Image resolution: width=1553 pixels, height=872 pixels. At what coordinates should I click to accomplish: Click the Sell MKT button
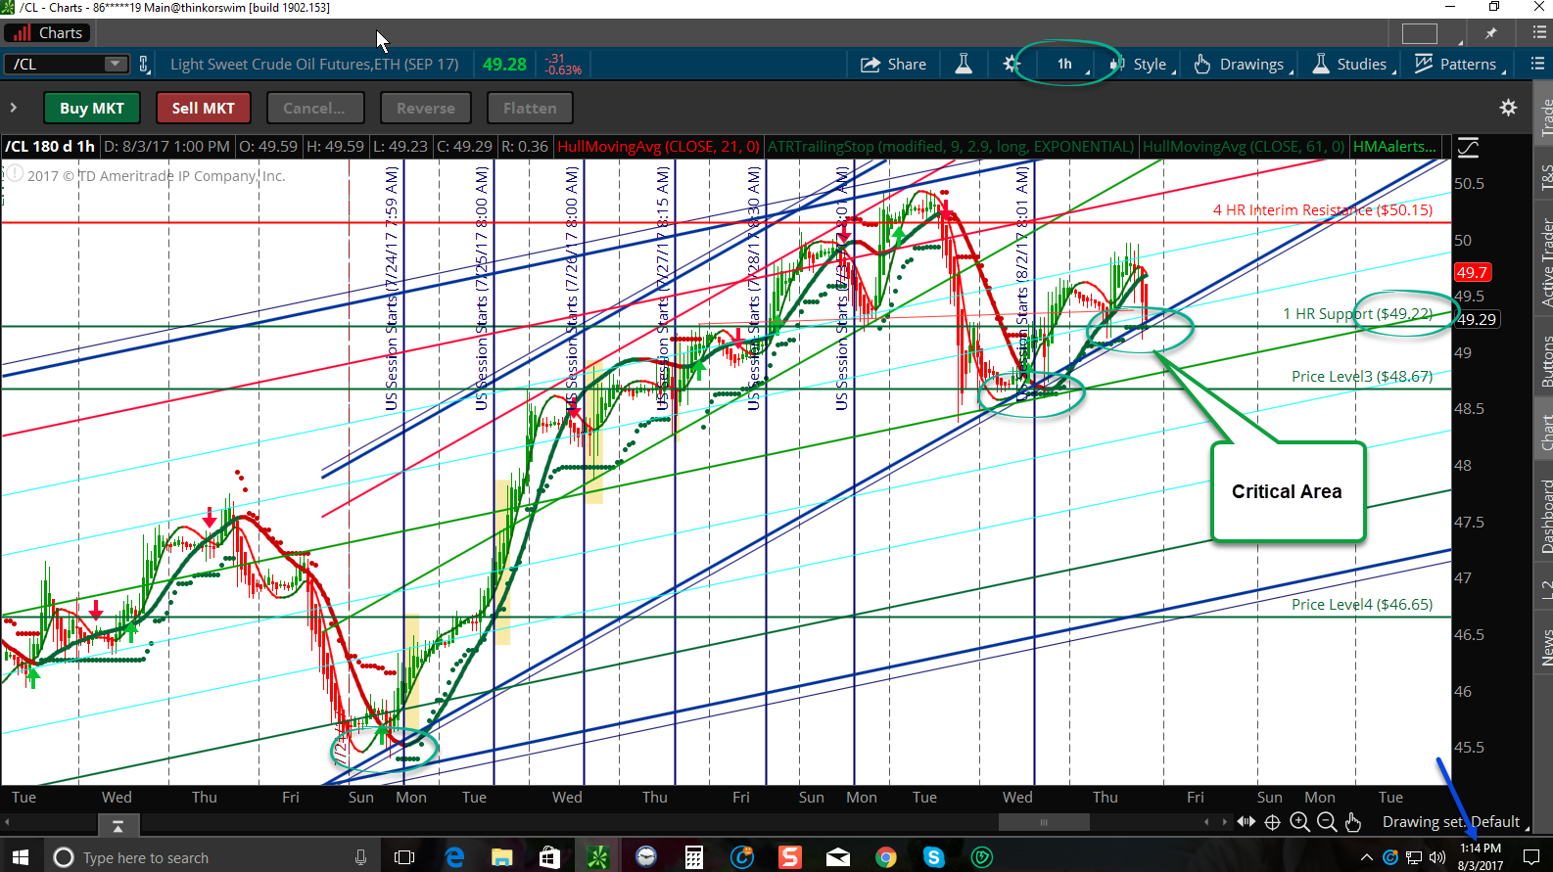(x=203, y=108)
